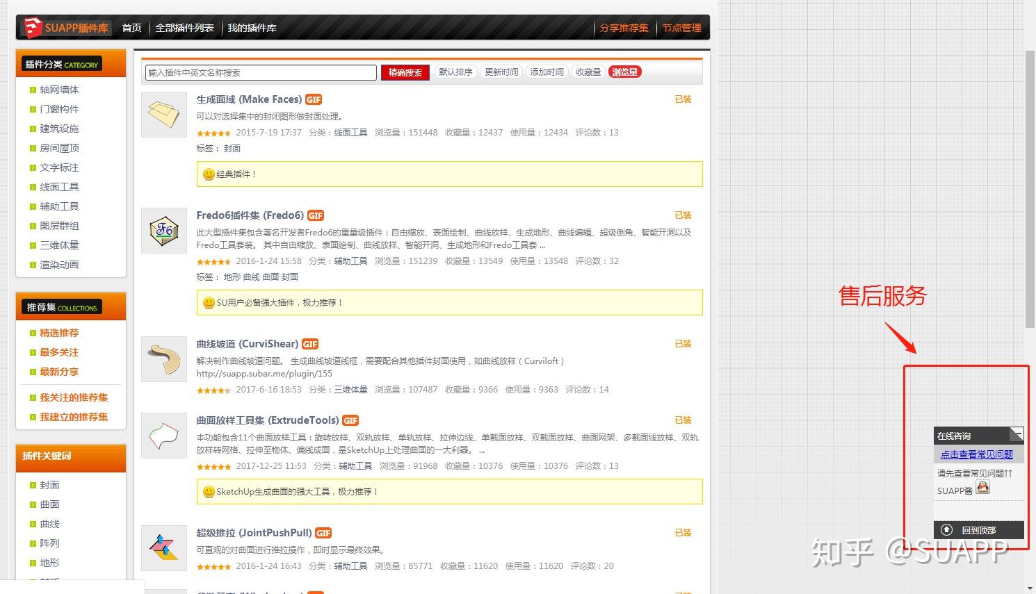Open 分享推荐集 in the top bar
This screenshot has height=594, width=1036.
(624, 28)
